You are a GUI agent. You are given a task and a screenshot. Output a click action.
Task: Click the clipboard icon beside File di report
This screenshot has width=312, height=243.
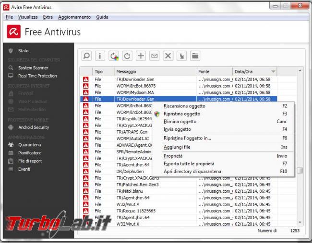pyautogui.click(x=11, y=161)
